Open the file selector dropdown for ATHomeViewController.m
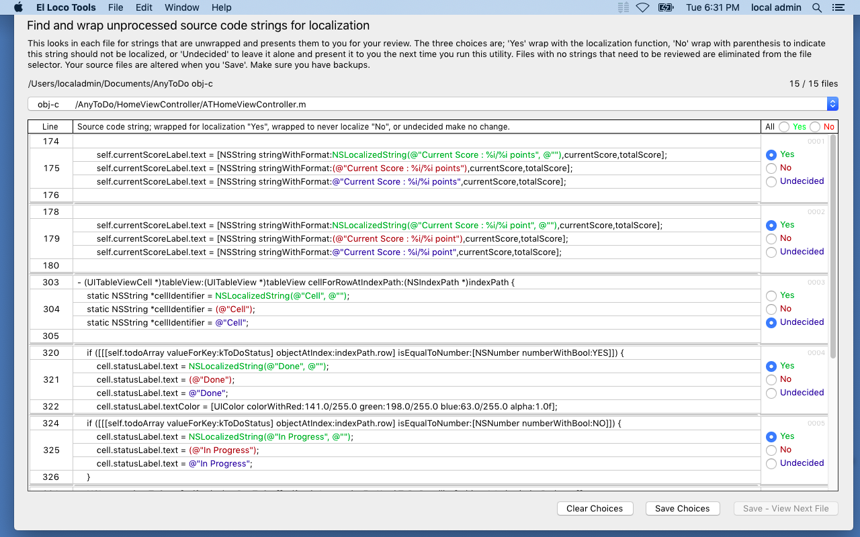This screenshot has height=537, width=860. click(433, 104)
